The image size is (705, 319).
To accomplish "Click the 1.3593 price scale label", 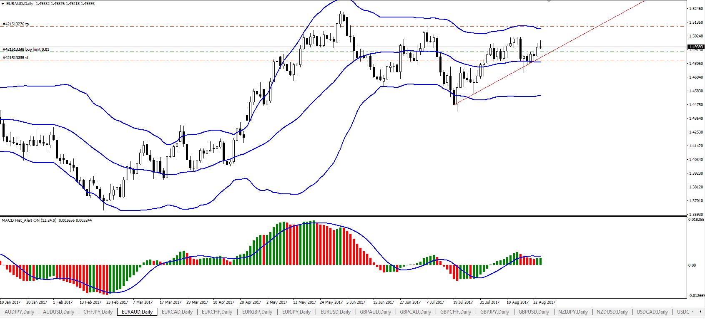I will pyautogui.click(x=696, y=215).
